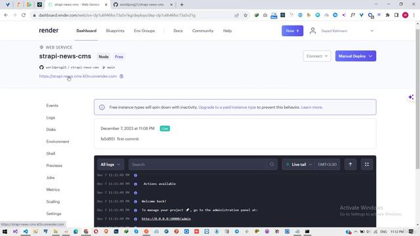Open the Sayed Rahmani account dropdown
The image size is (420, 236).
click(x=347, y=31)
